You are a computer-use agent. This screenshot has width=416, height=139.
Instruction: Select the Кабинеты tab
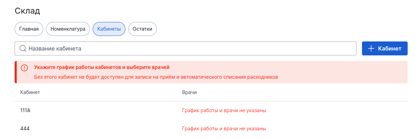pos(109,29)
